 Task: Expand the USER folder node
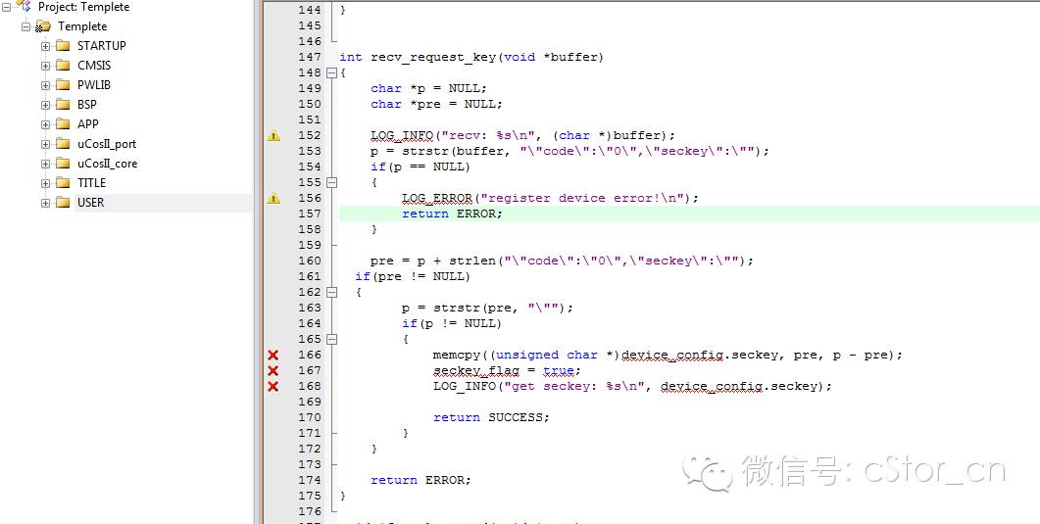(45, 203)
